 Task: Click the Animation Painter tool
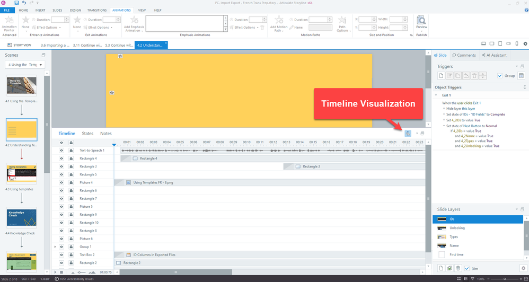point(9,23)
